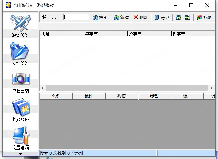The width and height of the screenshot is (218, 159).
Task: Click the horizontal scrollbar thumb in the results list
Action: 127,88
